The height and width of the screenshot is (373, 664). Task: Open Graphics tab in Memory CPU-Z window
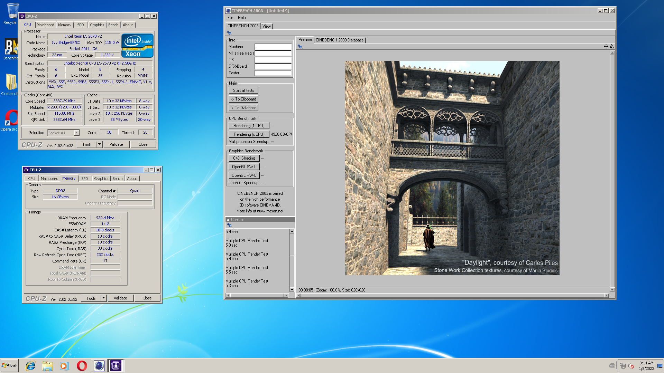point(101,179)
